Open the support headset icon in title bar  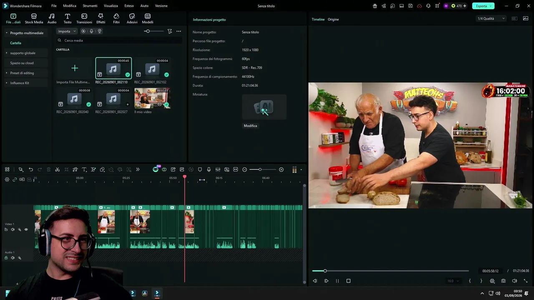pos(428,6)
